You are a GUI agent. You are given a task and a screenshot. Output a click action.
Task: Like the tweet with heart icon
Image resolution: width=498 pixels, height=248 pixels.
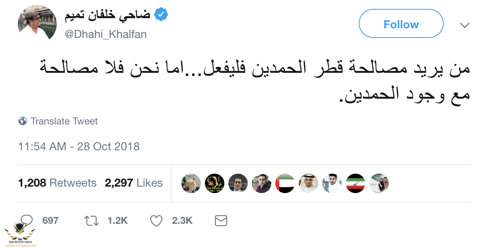[x=156, y=221]
